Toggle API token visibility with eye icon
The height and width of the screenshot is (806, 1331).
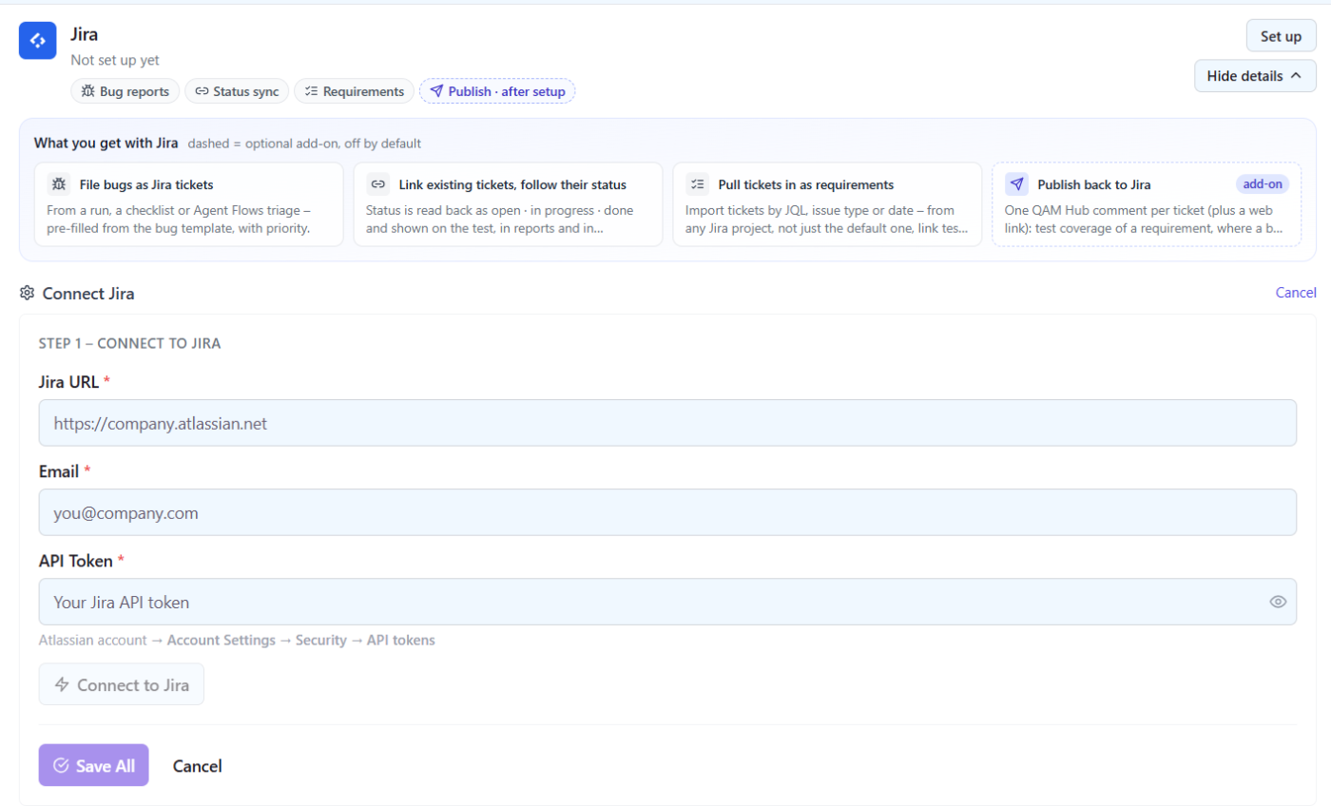point(1278,602)
